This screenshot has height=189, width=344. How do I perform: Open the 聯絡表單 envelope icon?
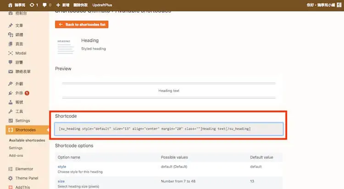point(10,72)
